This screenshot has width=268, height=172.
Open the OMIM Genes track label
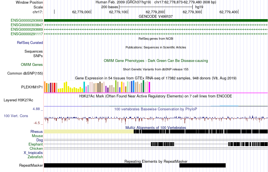click(32, 64)
